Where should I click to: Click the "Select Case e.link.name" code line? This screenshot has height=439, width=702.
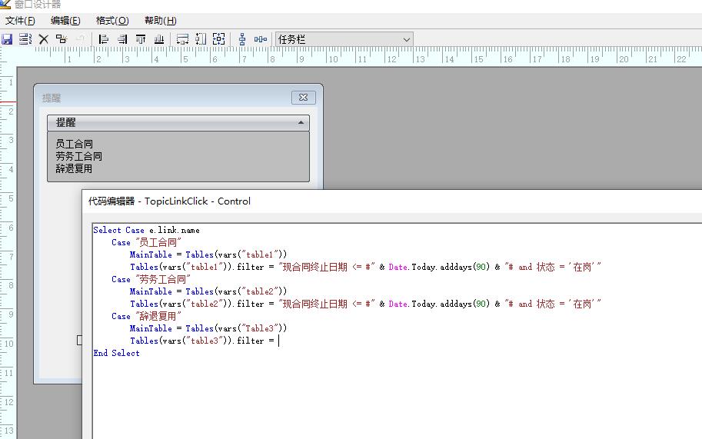tap(146, 230)
